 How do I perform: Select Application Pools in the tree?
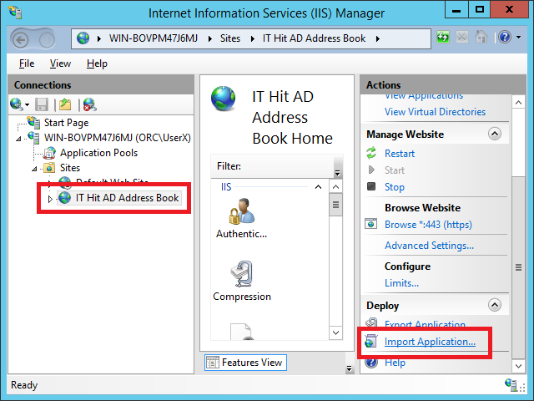[98, 153]
